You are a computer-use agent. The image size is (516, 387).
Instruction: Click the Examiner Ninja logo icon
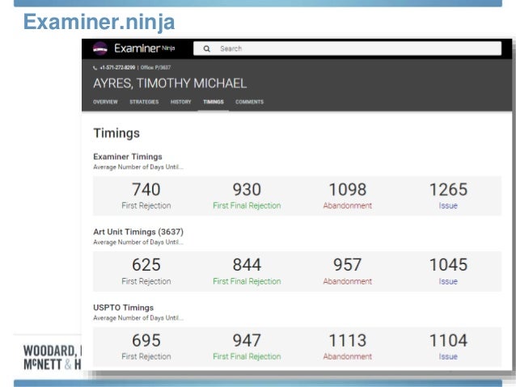tap(100, 48)
